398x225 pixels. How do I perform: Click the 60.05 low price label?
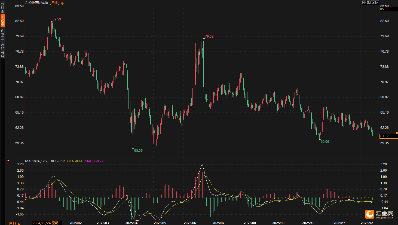pos(325,142)
